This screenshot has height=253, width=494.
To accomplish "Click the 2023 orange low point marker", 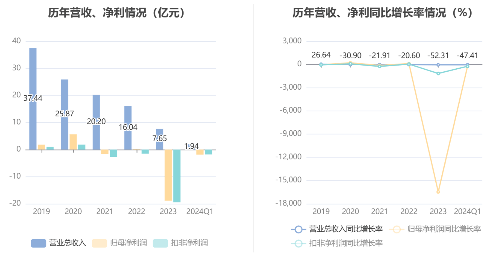I will (x=438, y=192).
